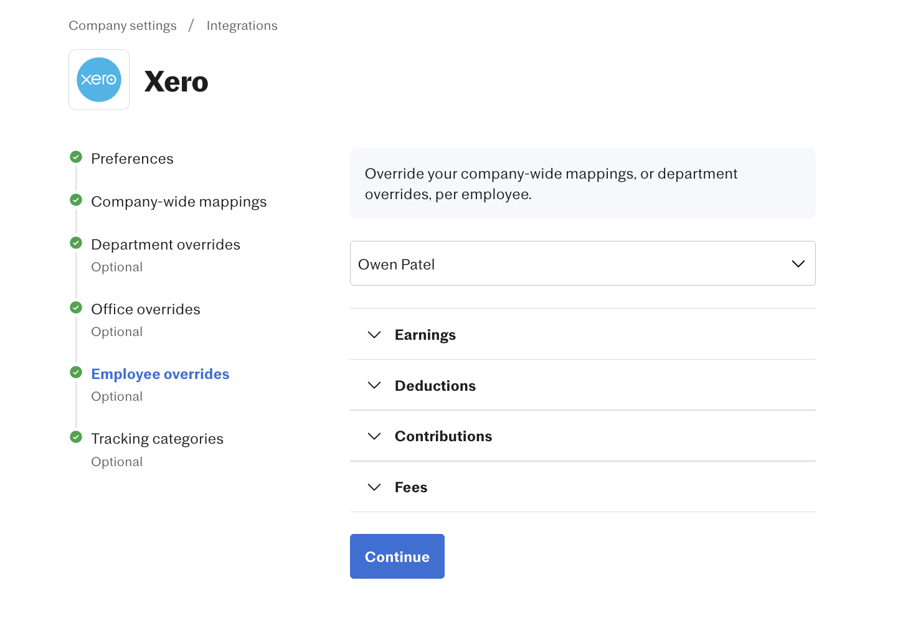Screen dimensions: 898x631
Task: Click the Tracking categories checkmark icon
Action: pyautogui.click(x=76, y=437)
